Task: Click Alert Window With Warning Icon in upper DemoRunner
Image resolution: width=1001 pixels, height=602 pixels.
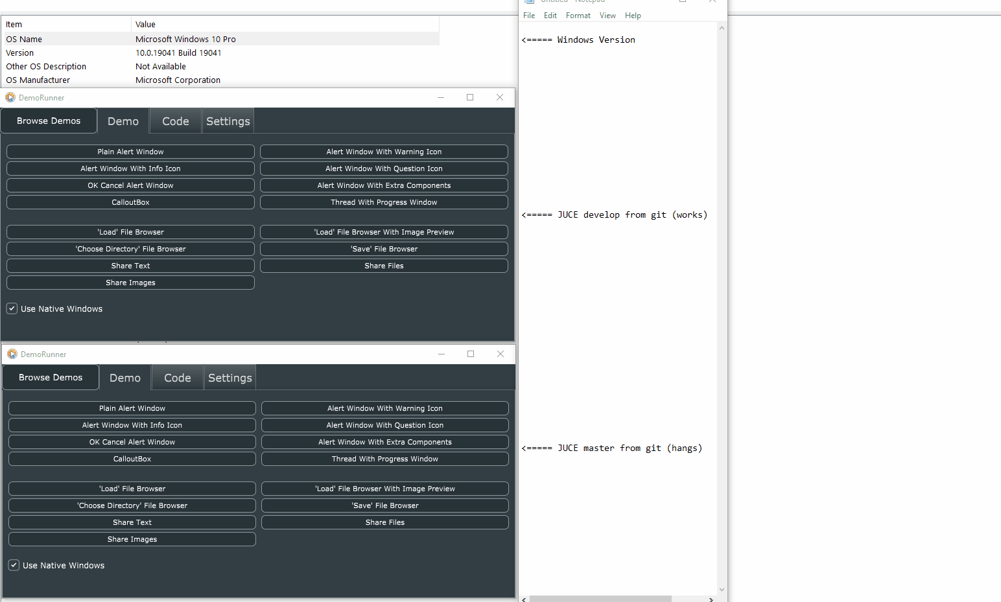Action: coord(384,152)
